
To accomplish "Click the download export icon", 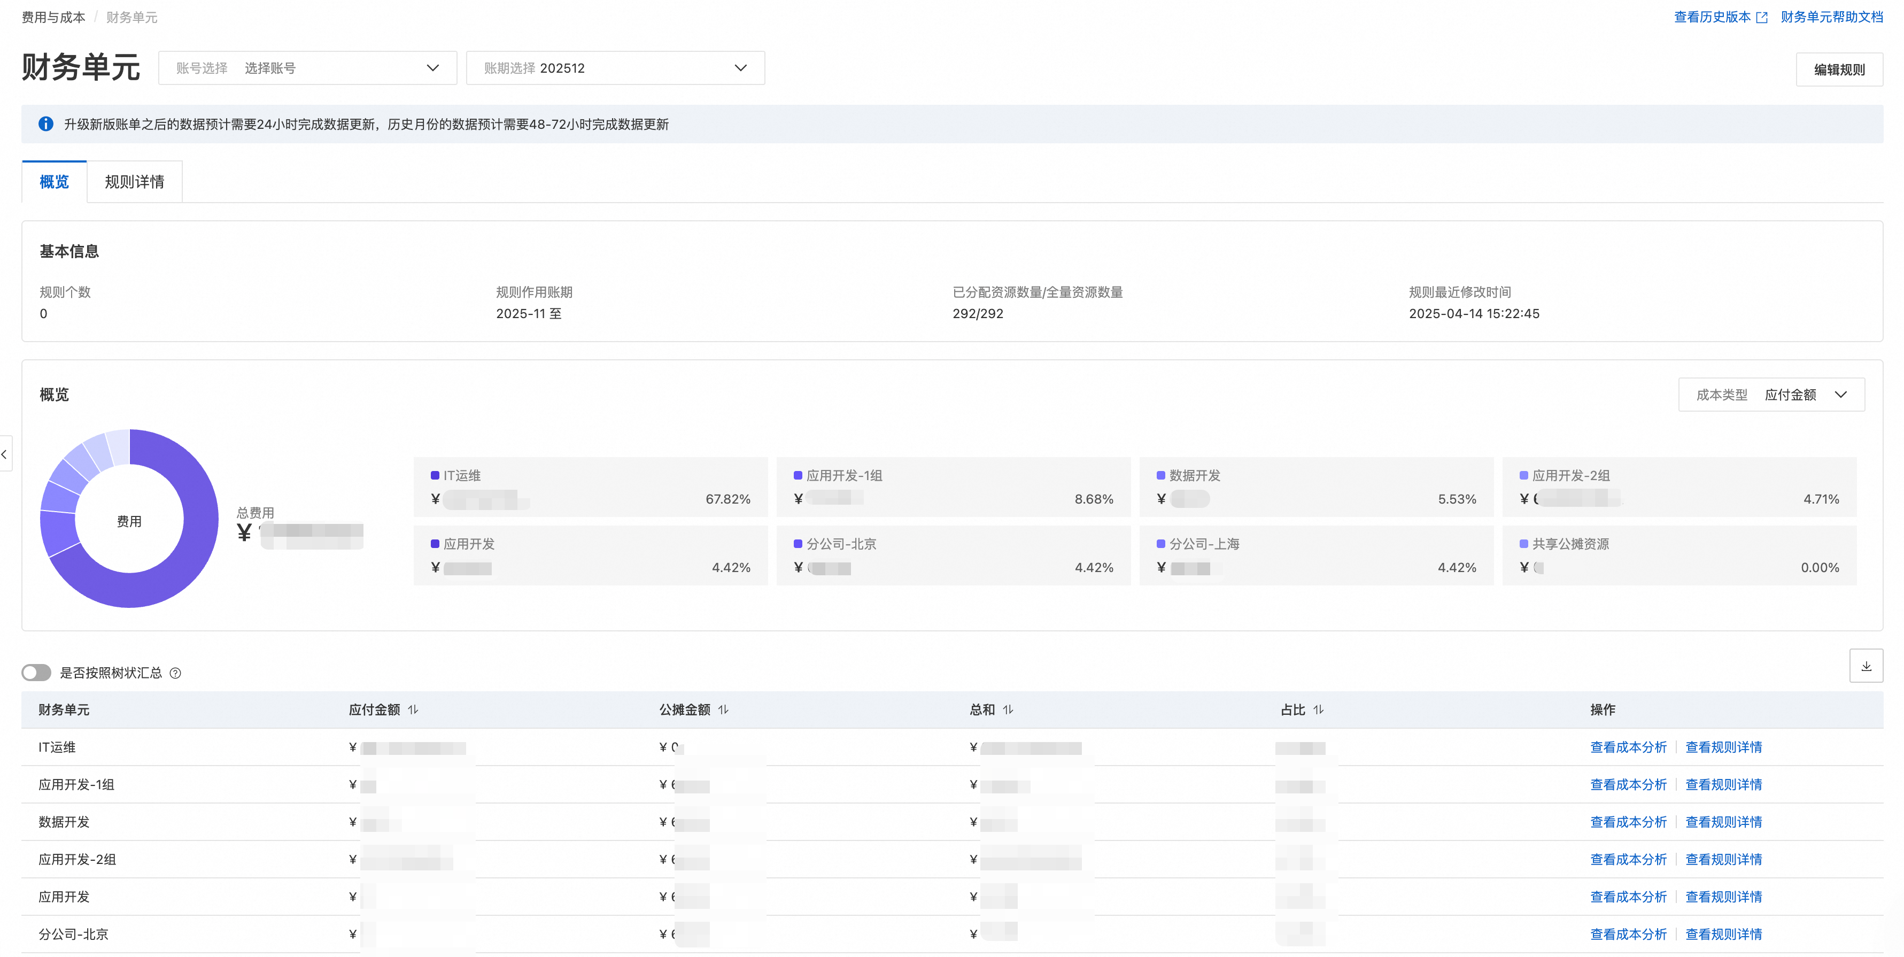I will click(1866, 666).
